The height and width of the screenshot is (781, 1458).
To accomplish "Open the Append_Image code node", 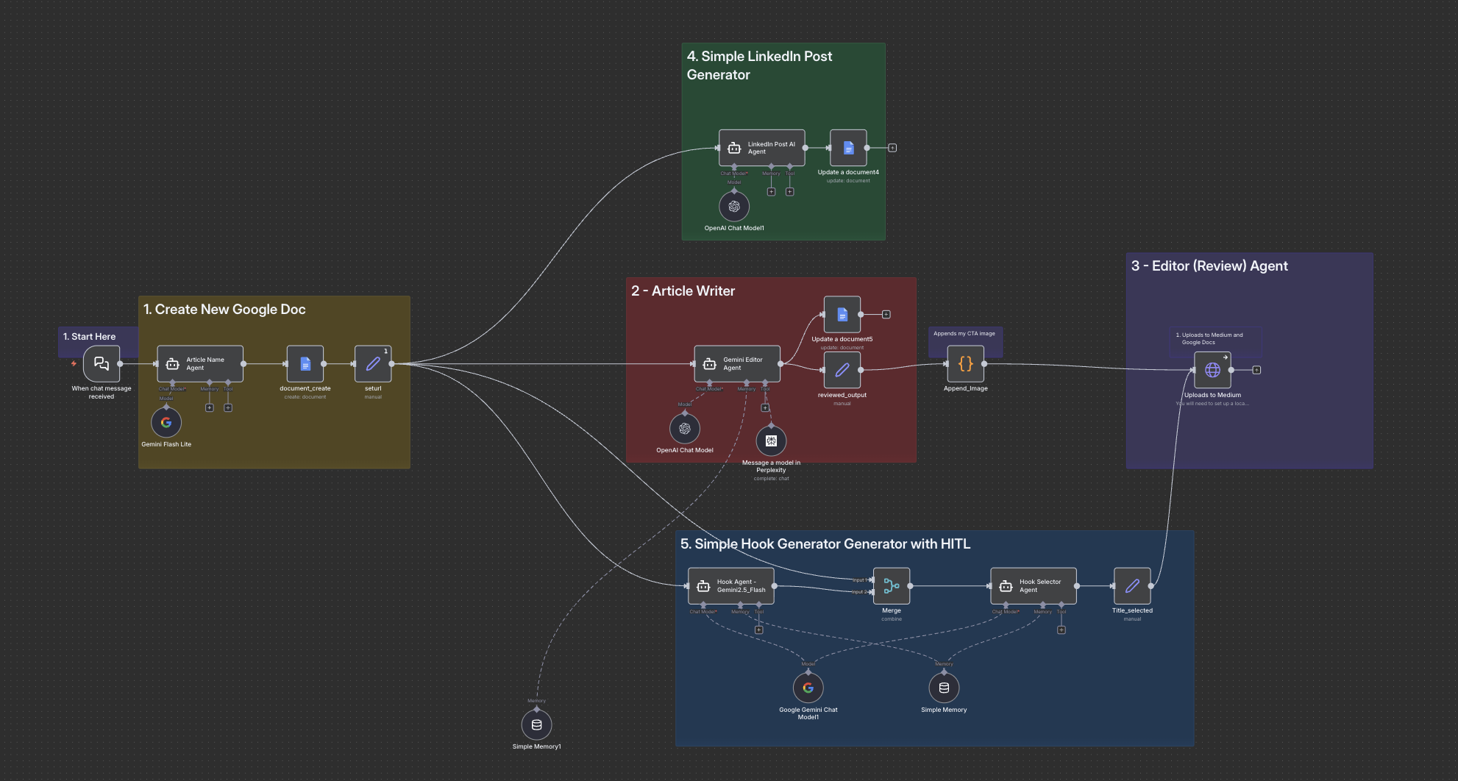I will pyautogui.click(x=965, y=363).
